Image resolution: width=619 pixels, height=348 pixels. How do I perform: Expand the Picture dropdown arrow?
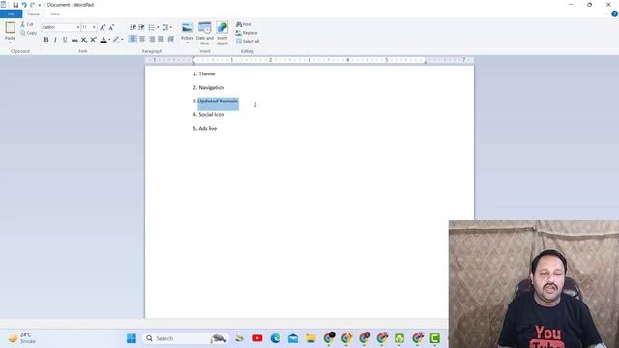coord(188,43)
